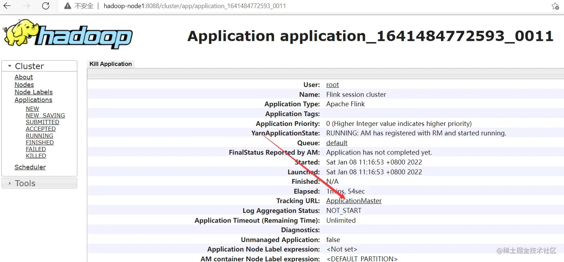Open the Nodes link

point(24,85)
